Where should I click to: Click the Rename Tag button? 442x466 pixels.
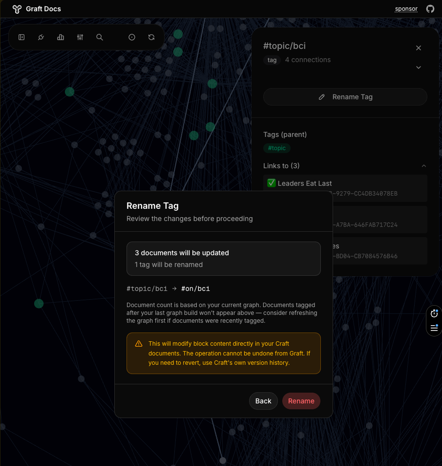tap(345, 97)
